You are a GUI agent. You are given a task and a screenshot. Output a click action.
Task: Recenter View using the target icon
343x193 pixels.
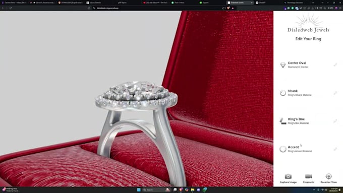[x=328, y=176]
